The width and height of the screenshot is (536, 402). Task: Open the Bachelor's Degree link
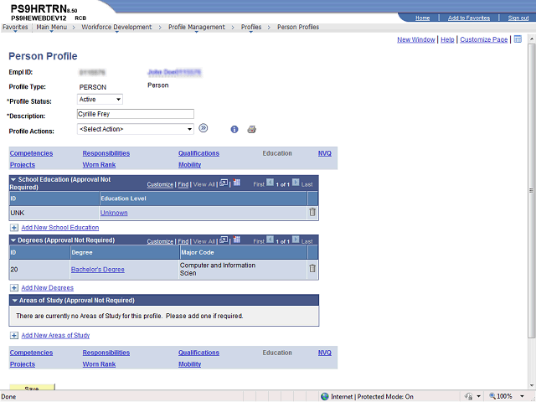pyautogui.click(x=98, y=270)
